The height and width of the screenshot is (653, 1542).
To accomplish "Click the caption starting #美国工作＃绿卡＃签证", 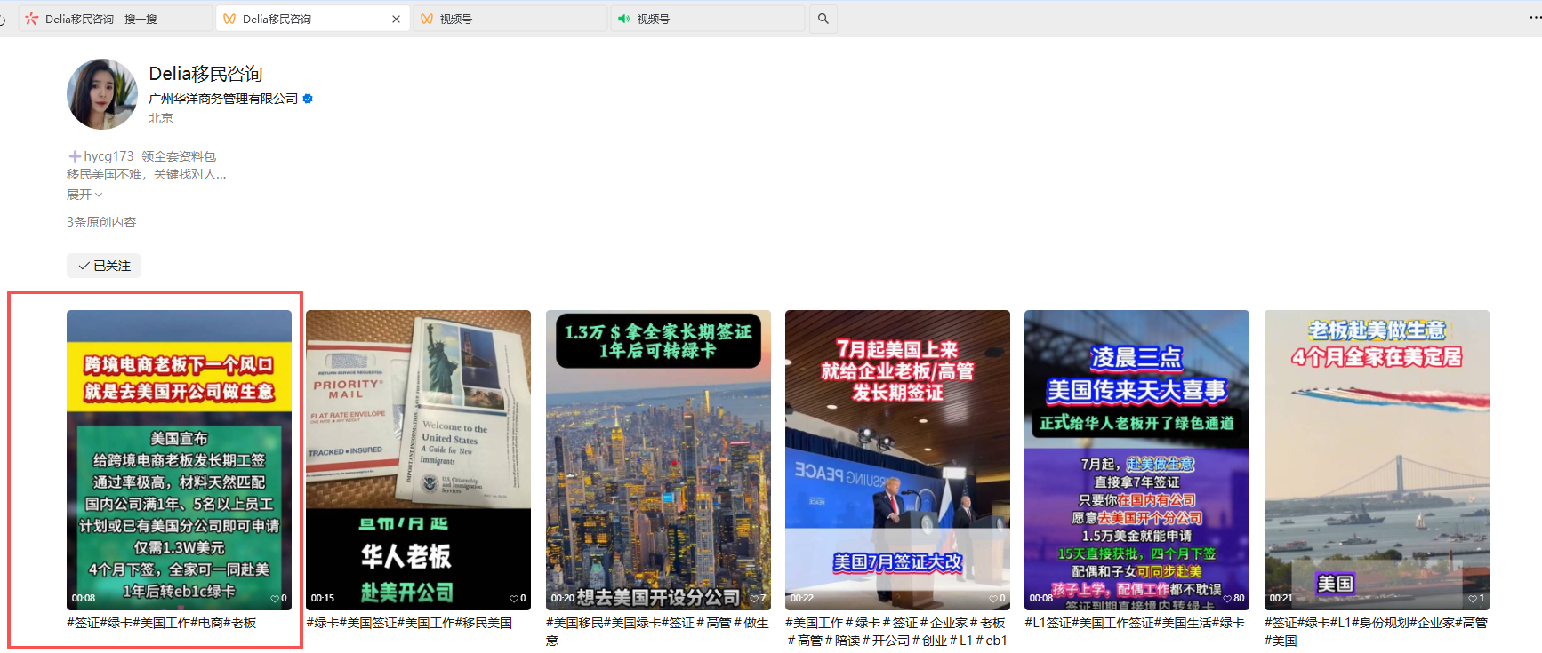I will [896, 632].
